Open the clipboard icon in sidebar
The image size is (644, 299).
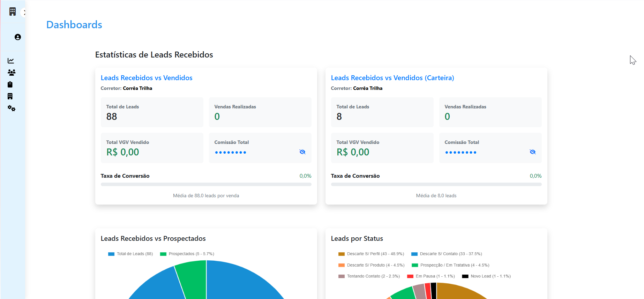[x=10, y=84]
